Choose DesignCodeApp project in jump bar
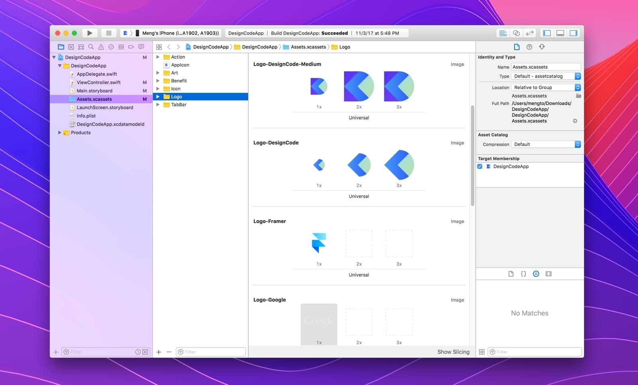Viewport: 638px width, 385px height. click(207, 47)
